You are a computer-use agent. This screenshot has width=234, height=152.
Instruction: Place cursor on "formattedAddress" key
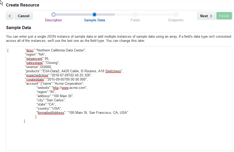(51, 113)
